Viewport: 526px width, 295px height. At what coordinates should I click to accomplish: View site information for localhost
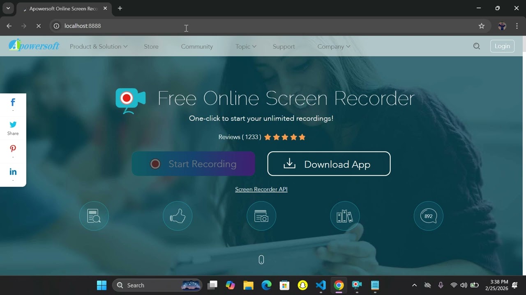point(57,26)
